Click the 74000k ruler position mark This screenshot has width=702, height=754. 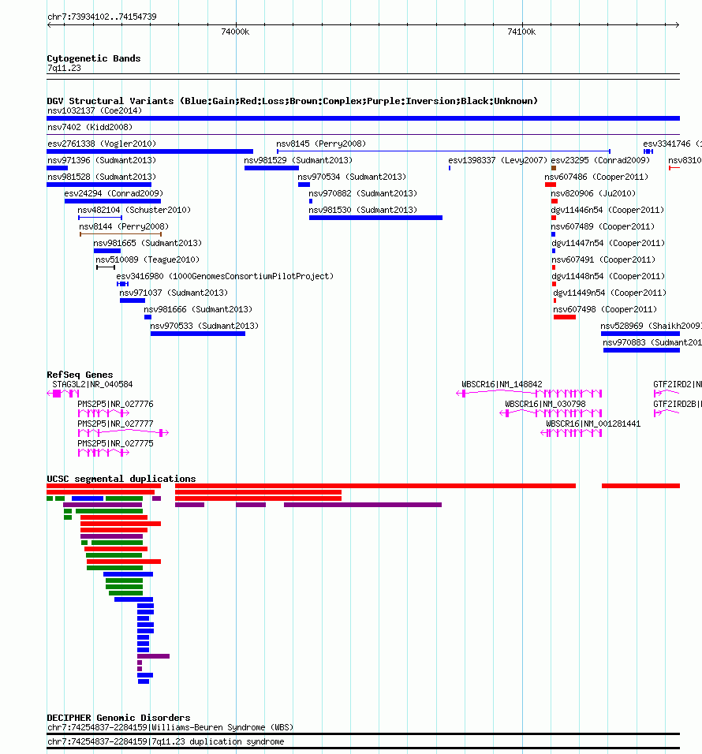coord(235,32)
